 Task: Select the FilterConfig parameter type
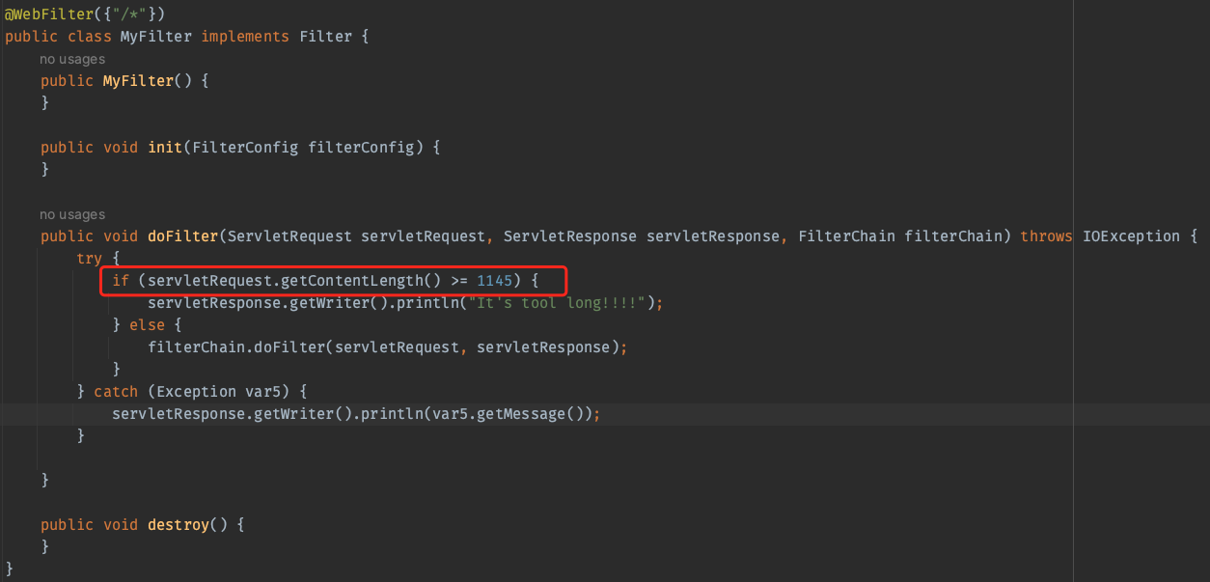tap(245, 148)
